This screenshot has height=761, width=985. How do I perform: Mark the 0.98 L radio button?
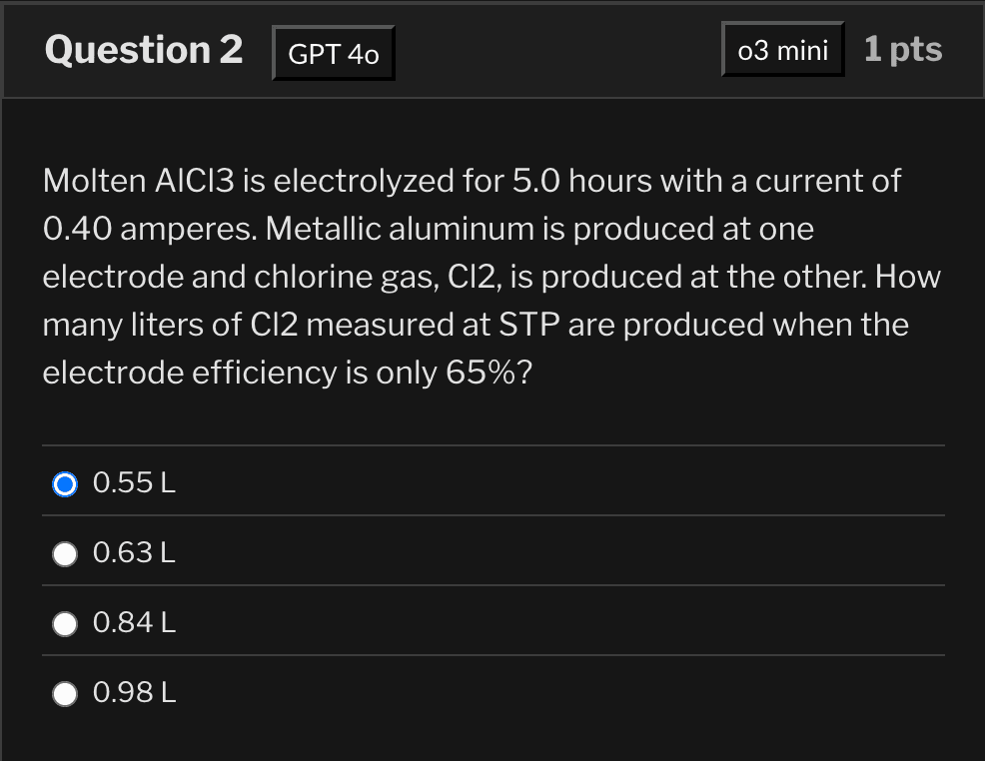coord(65,693)
